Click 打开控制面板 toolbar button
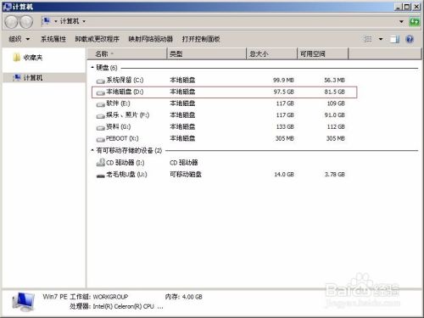The image size is (424, 318). [x=201, y=39]
